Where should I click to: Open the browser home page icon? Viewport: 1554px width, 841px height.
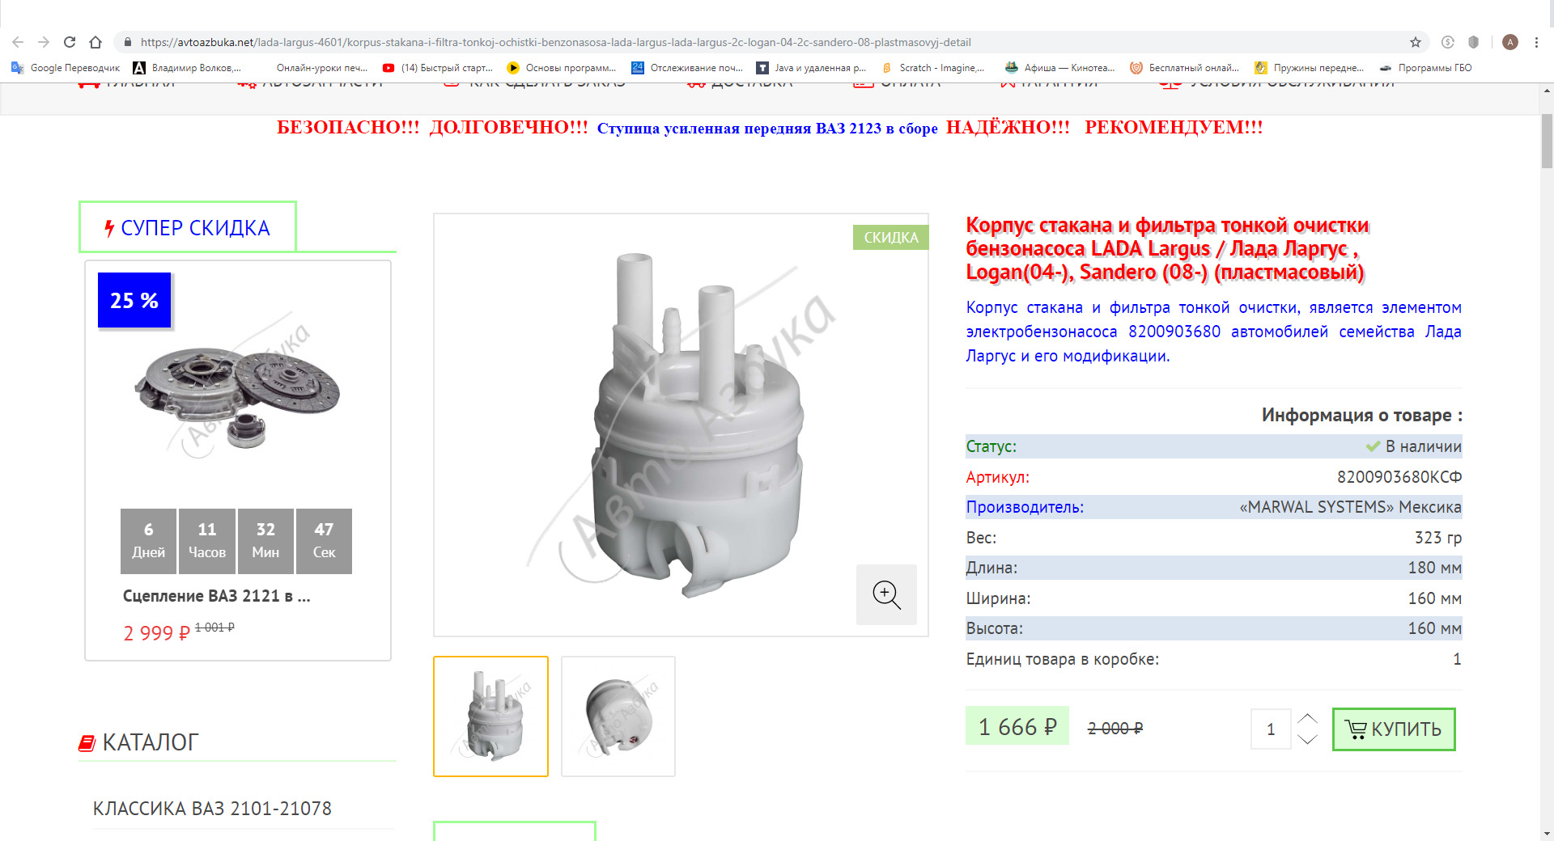96,42
